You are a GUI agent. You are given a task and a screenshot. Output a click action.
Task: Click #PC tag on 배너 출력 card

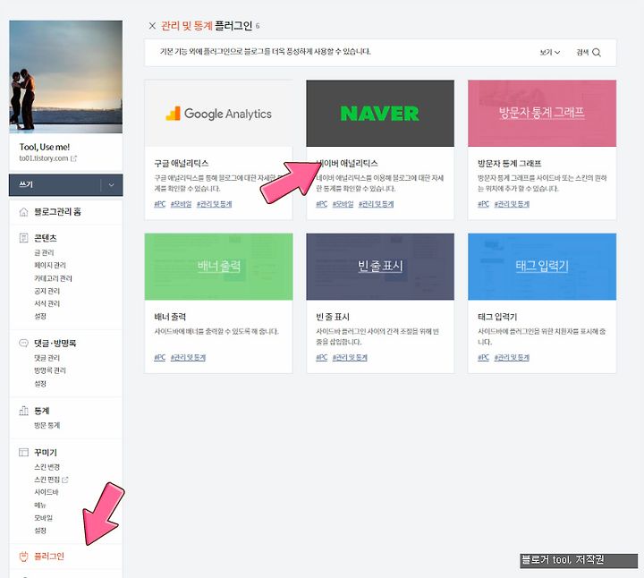160,358
